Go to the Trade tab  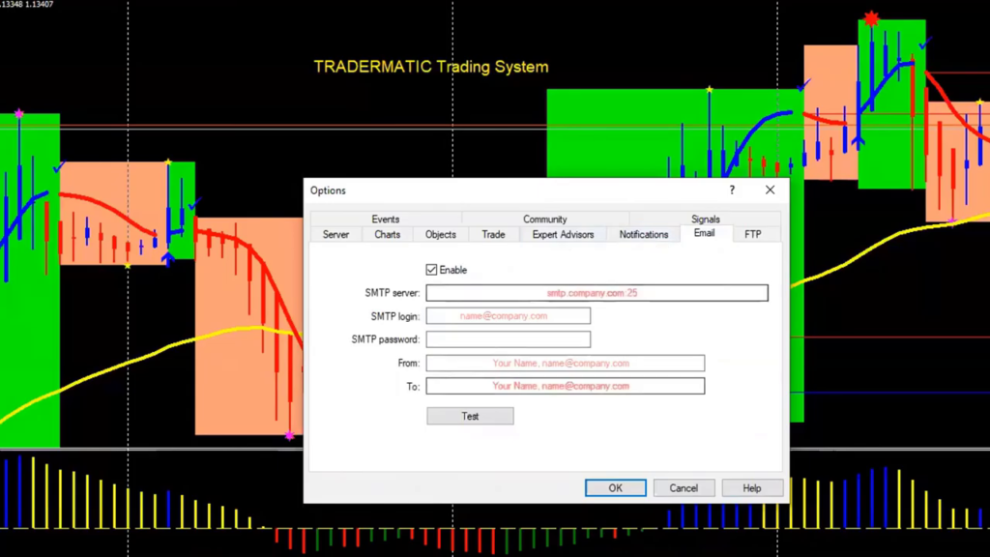493,234
